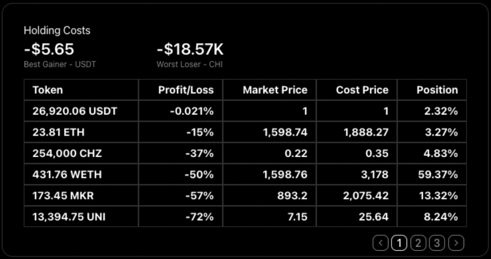Click the 173.45 MKR token cell

63,195
